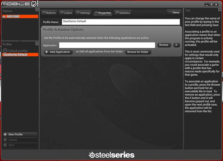Switch to the Colors tab
Image resolution: width=223 pixels, height=161 pixels.
(66, 13)
